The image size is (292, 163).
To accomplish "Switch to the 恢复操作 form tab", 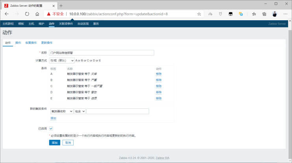I will pos(31,43).
